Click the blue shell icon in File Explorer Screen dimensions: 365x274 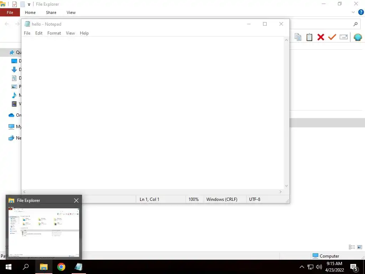coord(358,37)
